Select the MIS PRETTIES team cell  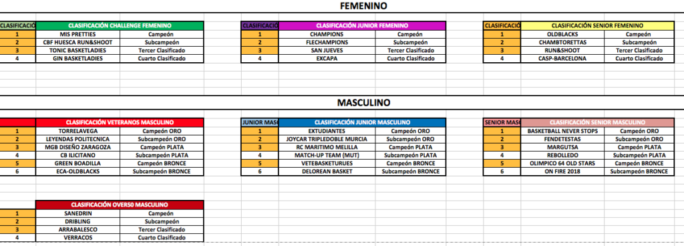(x=77, y=35)
